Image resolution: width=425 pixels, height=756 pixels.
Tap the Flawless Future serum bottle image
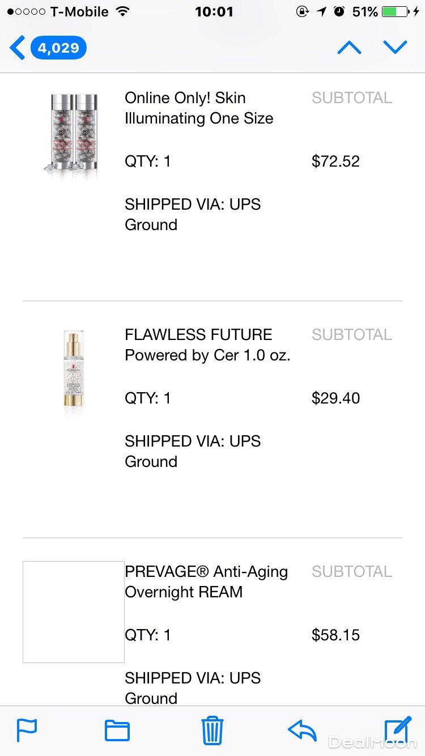pyautogui.click(x=74, y=369)
